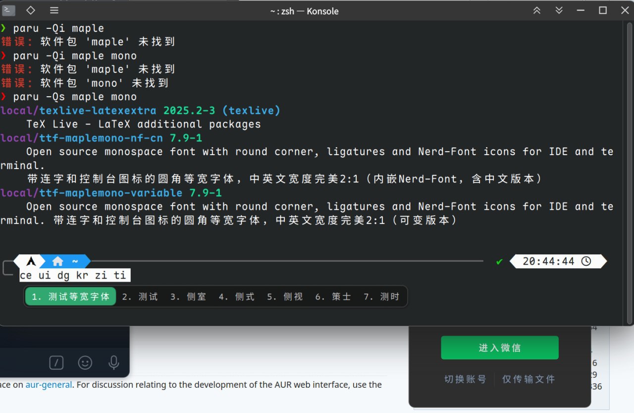Screen dimensions: 634x413
Task: Click the diamond profile icon in the title bar
Action: point(30,10)
